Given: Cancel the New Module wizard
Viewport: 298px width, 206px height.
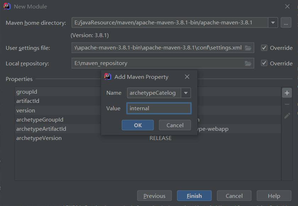Looking at the screenshot, I should [234, 196].
